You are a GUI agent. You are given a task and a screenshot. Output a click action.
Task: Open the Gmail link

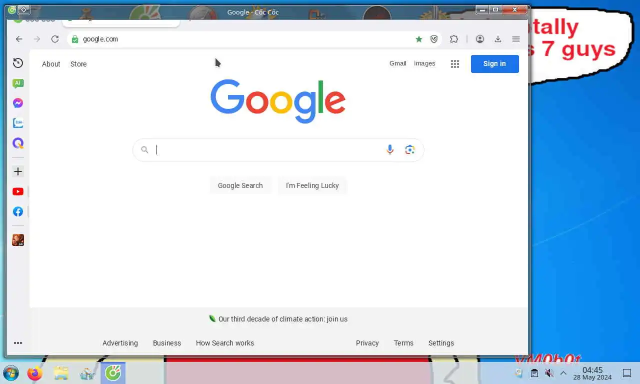[398, 63]
